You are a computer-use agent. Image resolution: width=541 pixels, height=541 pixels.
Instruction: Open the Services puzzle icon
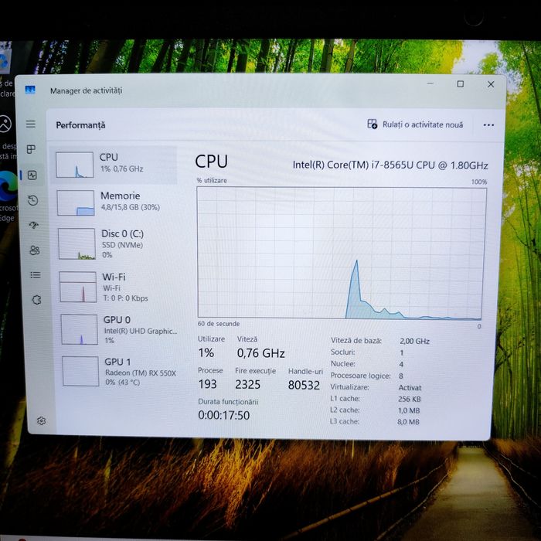pos(36,300)
